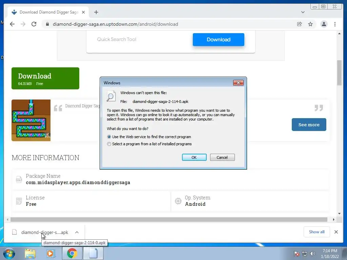The image size is (347, 260).
Task: Bookmark this page with the star icon
Action: click(x=310, y=24)
